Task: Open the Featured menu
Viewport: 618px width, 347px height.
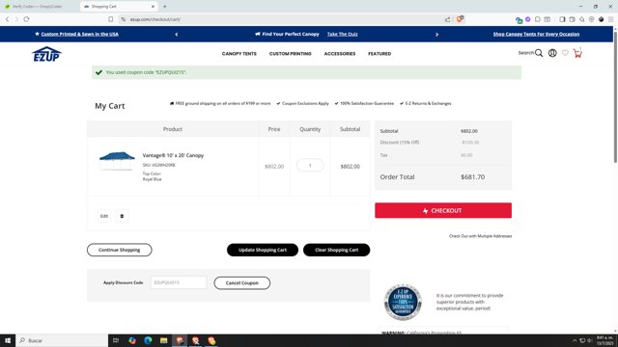Action: coord(379,54)
